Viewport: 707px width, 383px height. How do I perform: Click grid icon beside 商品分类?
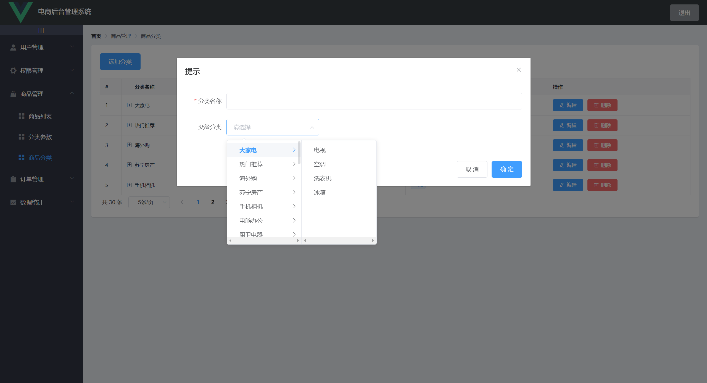click(22, 158)
